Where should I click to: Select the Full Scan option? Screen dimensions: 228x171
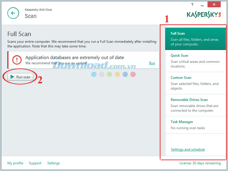tap(196, 39)
